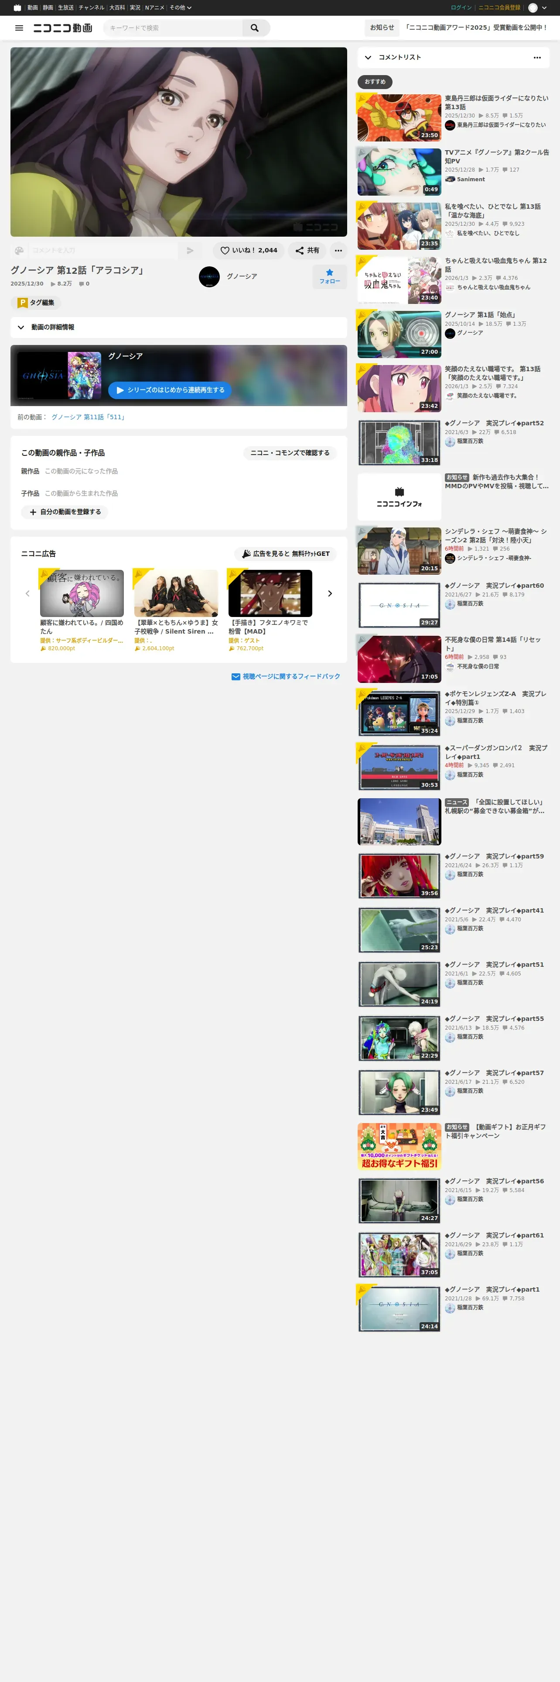Open 動画 in top navigation
The image size is (560, 1682).
pyautogui.click(x=33, y=8)
